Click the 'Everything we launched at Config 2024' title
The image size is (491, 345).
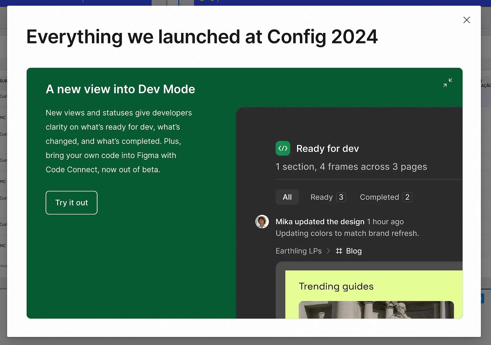(x=202, y=37)
